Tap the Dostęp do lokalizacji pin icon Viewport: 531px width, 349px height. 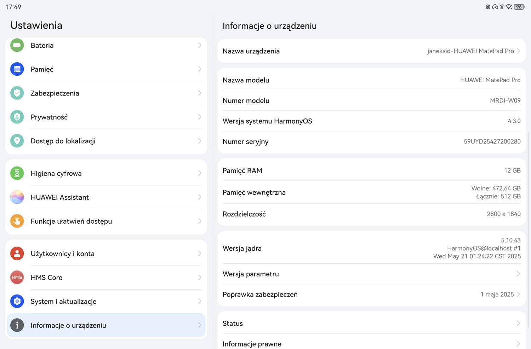tap(17, 141)
